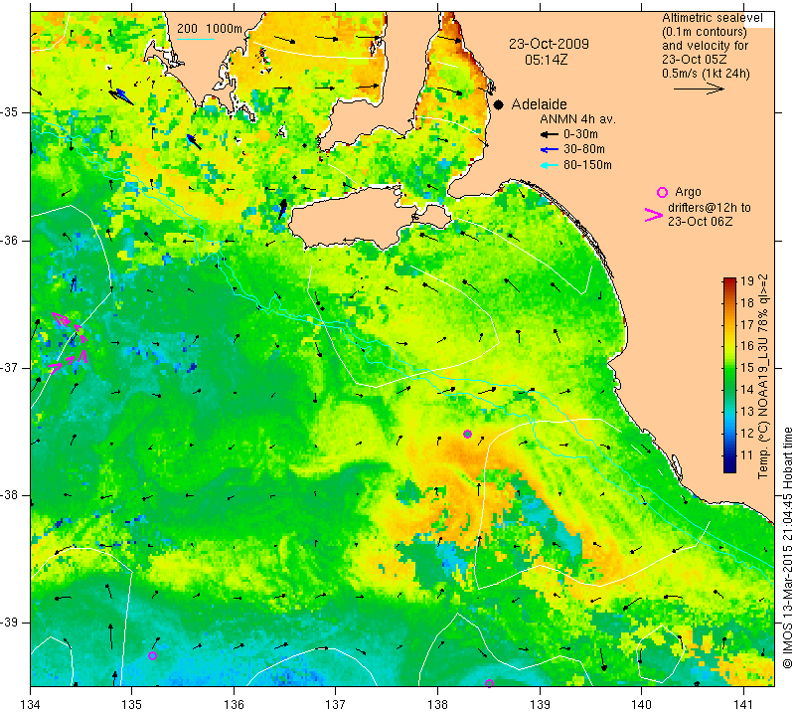
Task: Click the drifters@12h to legend text
Action: tap(710, 208)
